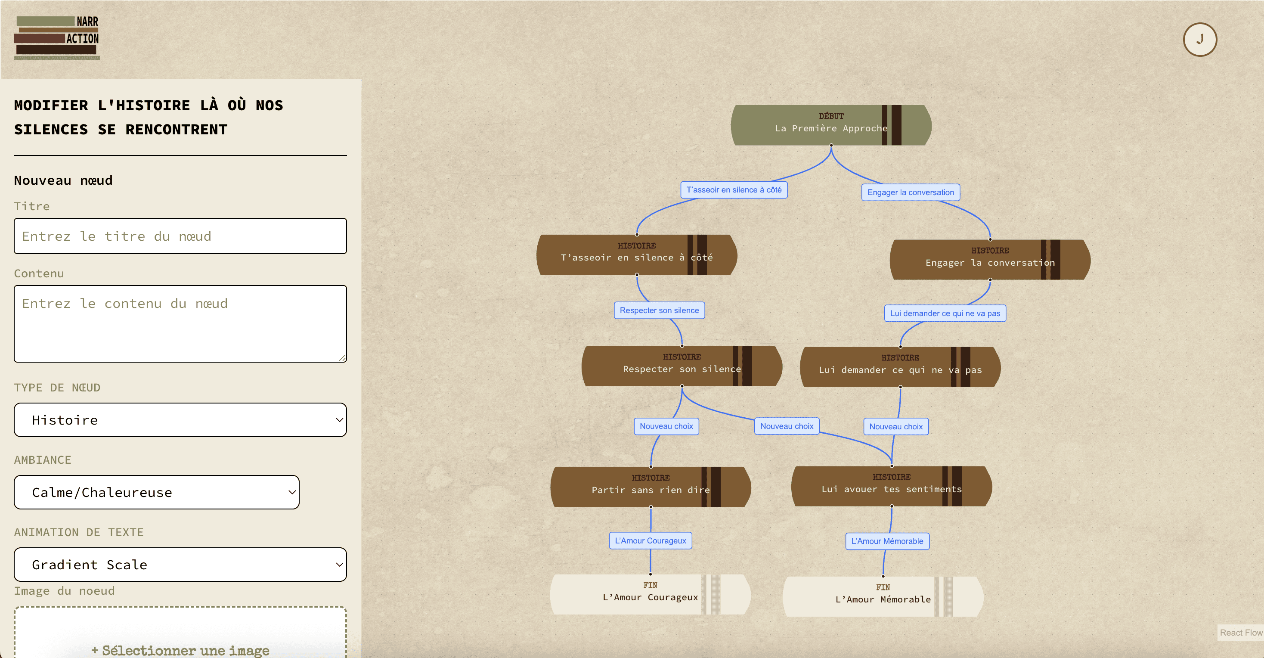Open the React Flow attribution link
Viewport: 1264px width, 658px height.
coord(1240,633)
